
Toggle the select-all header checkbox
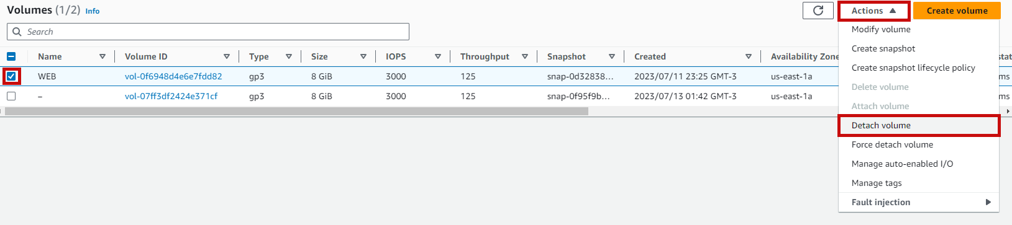coord(11,56)
